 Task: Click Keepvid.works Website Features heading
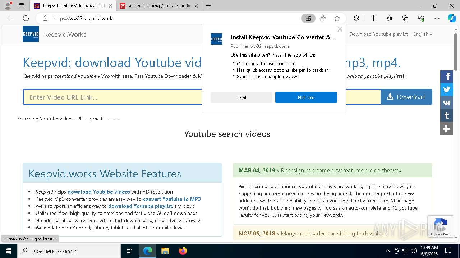click(105, 174)
